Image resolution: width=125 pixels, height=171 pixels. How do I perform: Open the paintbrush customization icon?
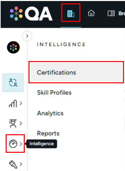pos(13,164)
